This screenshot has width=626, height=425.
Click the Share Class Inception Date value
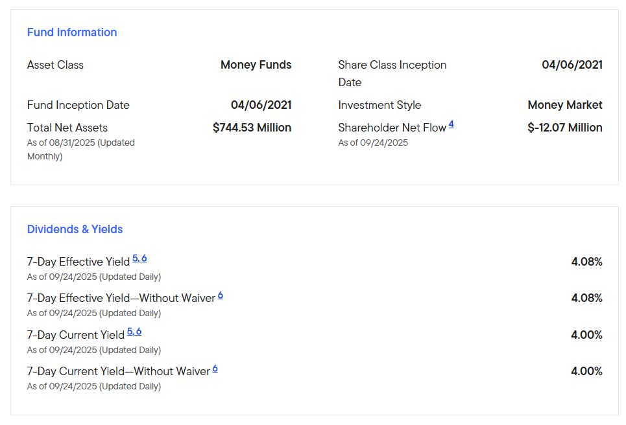tap(572, 65)
